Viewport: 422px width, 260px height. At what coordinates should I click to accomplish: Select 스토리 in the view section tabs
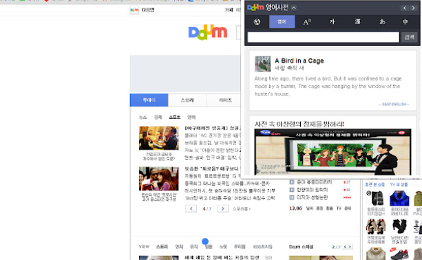pyautogui.click(x=162, y=246)
